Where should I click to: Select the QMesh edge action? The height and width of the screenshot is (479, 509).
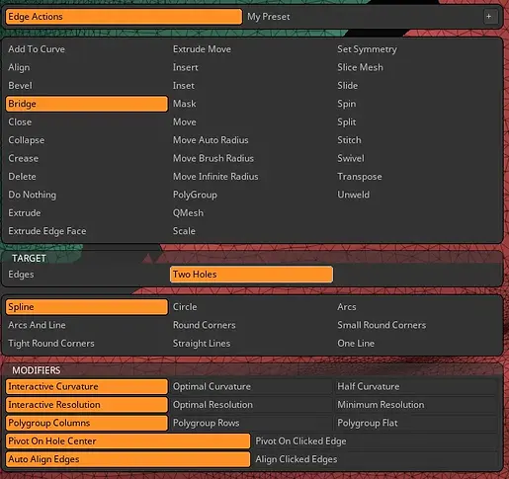point(188,213)
